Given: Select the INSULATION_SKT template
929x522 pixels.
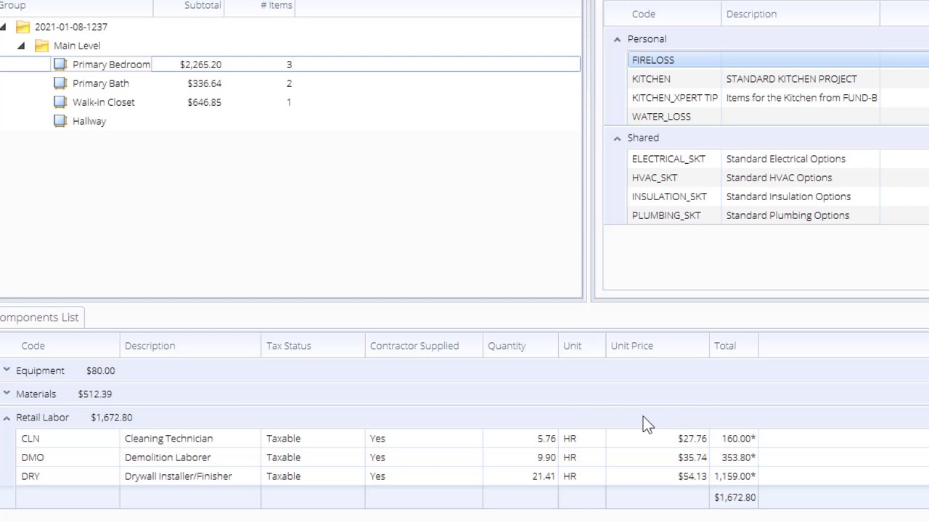Looking at the screenshot, I should [669, 196].
